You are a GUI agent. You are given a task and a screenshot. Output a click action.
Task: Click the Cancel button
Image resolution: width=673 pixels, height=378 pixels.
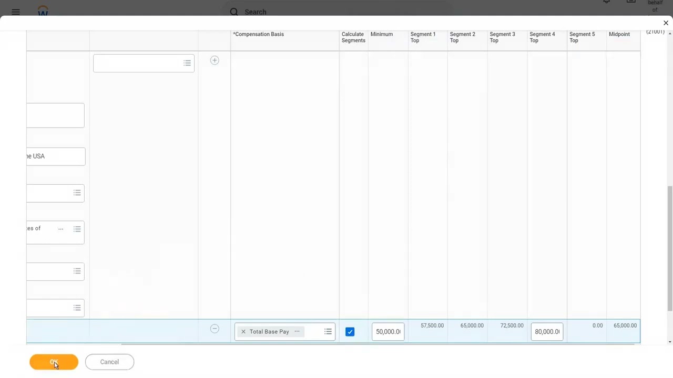click(109, 362)
